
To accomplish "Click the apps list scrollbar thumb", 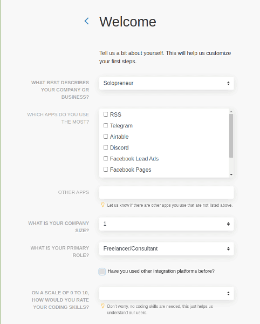I will (231, 136).
